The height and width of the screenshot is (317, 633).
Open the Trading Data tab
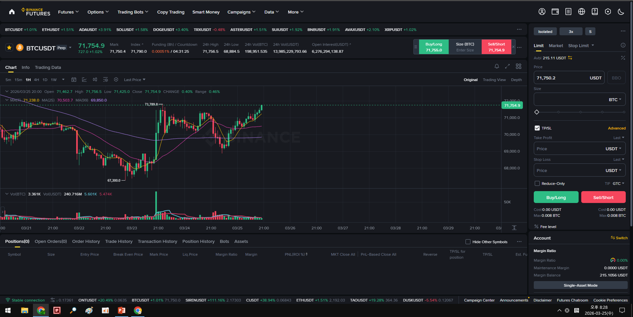(48, 67)
